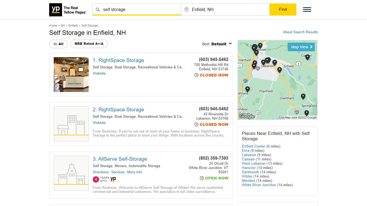The width and height of the screenshot is (367, 206).
Task: Click the map pin near Springfield
Action: pyautogui.click(x=307, y=113)
